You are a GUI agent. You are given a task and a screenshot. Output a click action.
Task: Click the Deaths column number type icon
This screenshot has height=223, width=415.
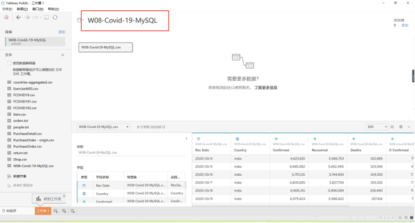click(353, 139)
